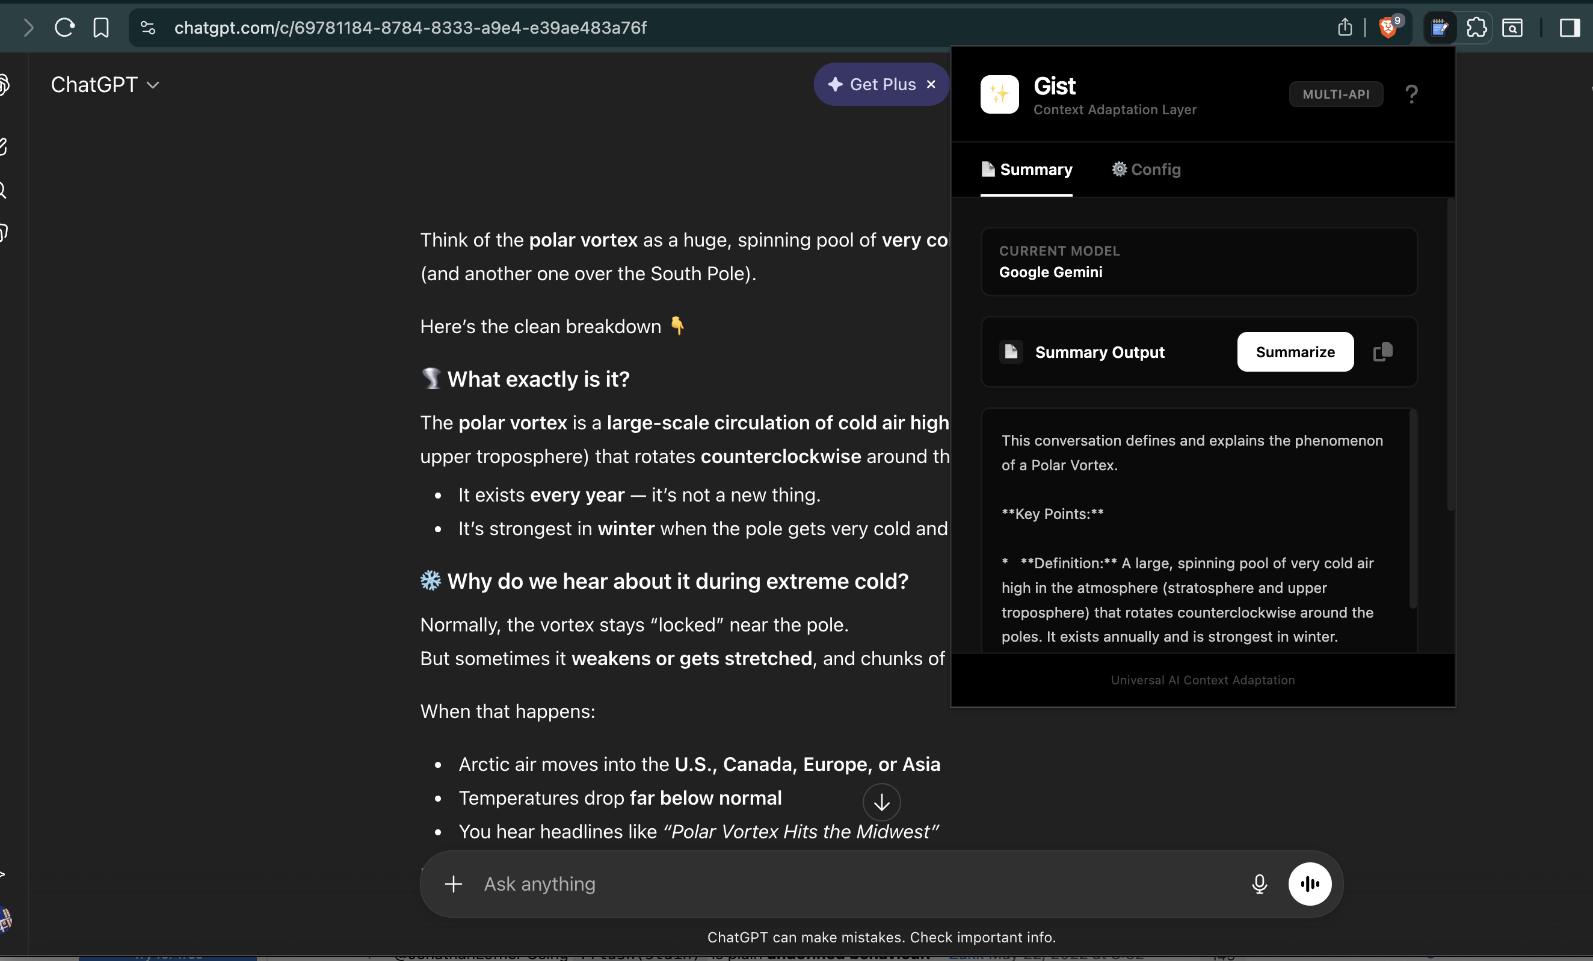Click the microphone dictation icon
This screenshot has height=961, width=1593.
[x=1259, y=883]
